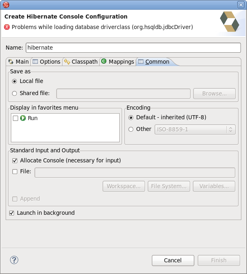This screenshot has width=247, height=274.
Task: Click the help question mark icon
Action: pyautogui.click(x=14, y=260)
